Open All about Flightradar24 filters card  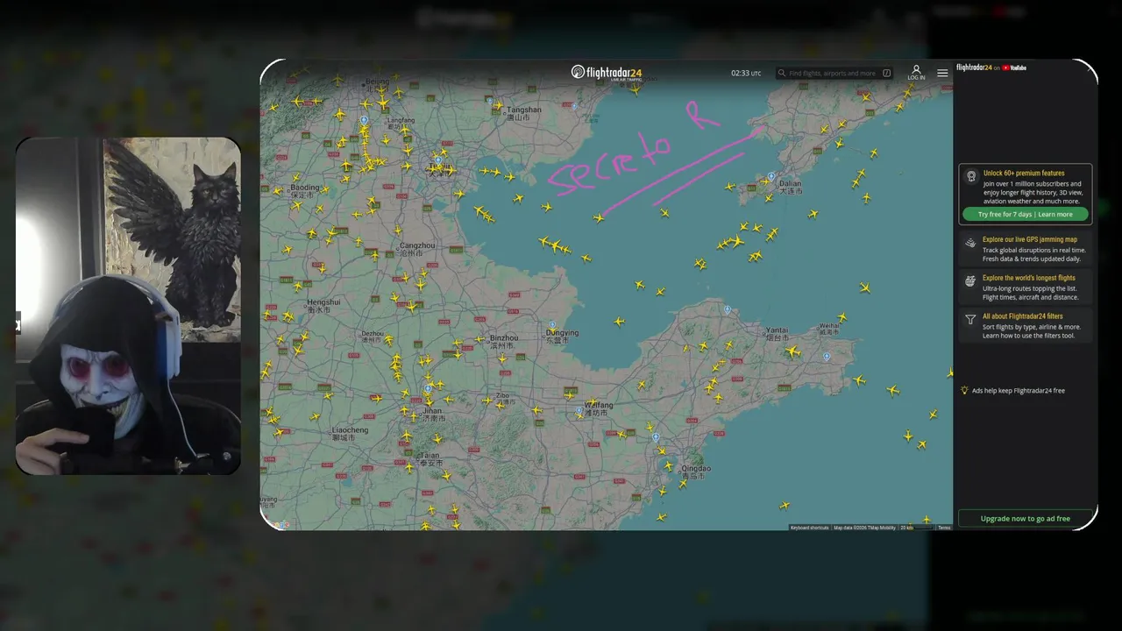(1025, 325)
